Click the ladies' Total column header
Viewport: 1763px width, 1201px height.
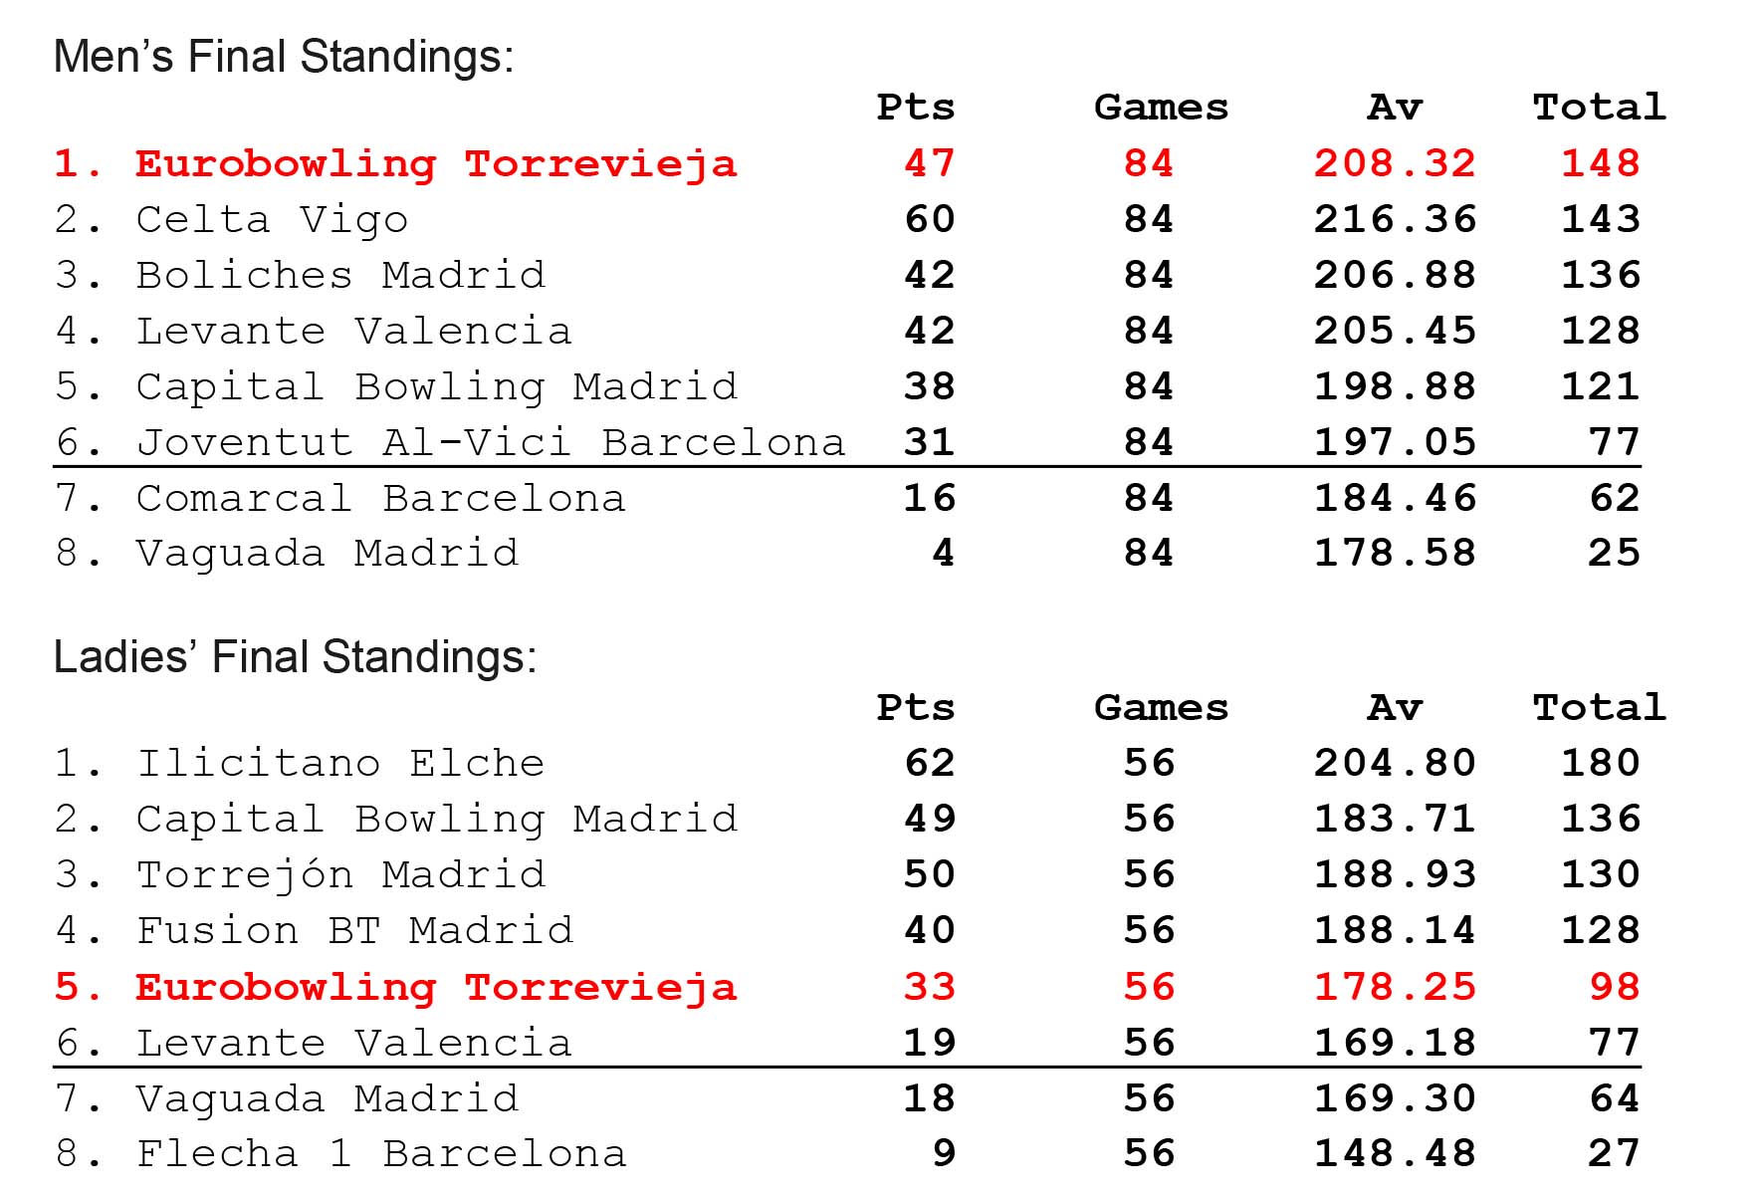point(1600,708)
